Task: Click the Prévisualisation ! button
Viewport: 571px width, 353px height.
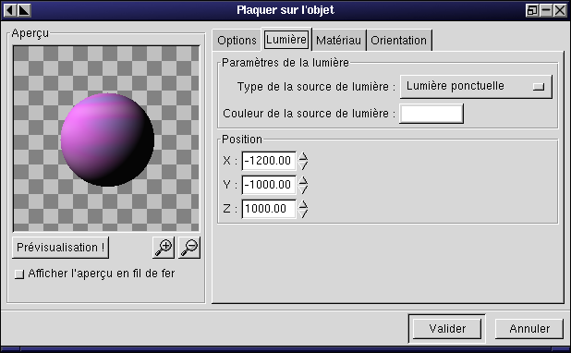Action: (60, 248)
